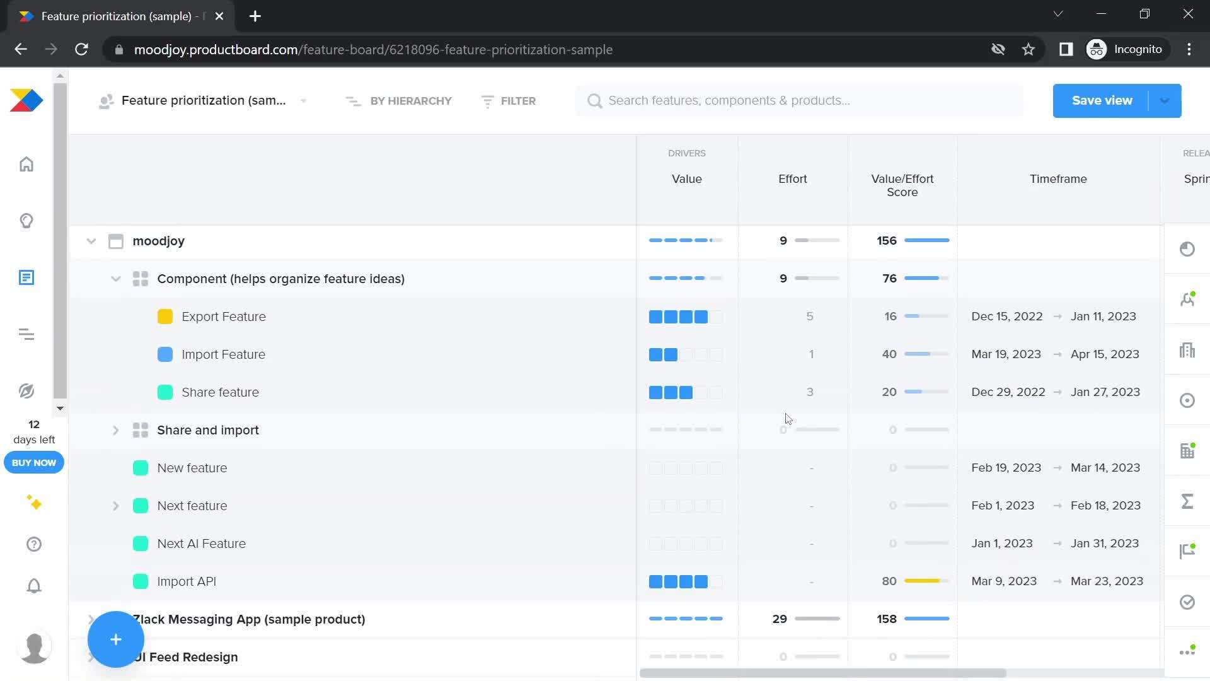
Task: Open the Zlack Messaging App product row
Action: [249, 619]
